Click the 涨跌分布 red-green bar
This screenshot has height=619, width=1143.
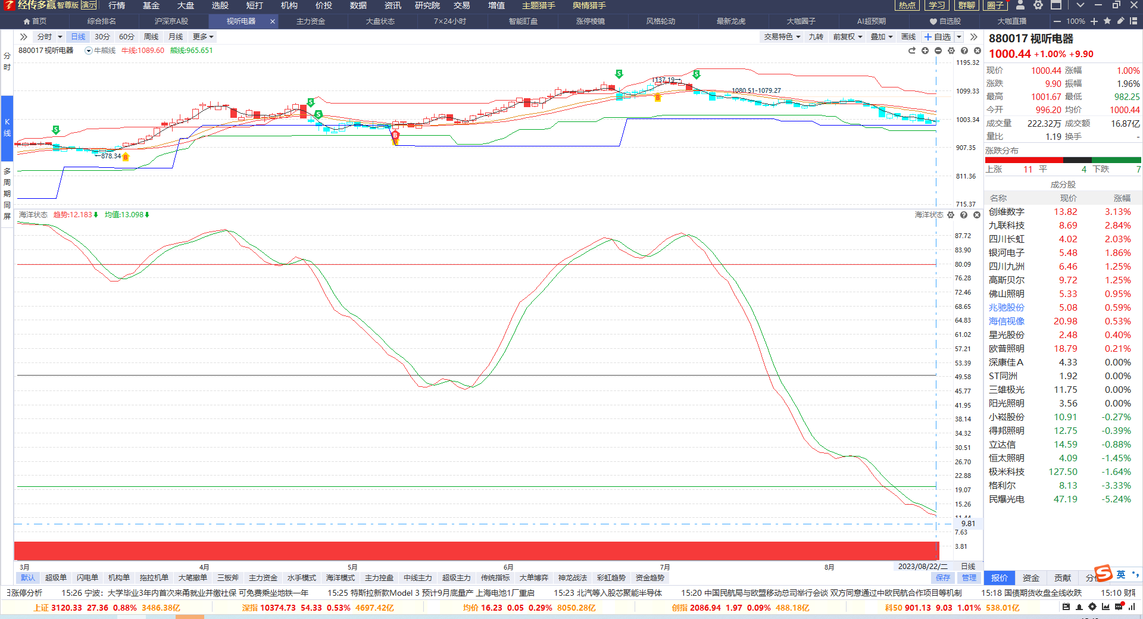1063,160
